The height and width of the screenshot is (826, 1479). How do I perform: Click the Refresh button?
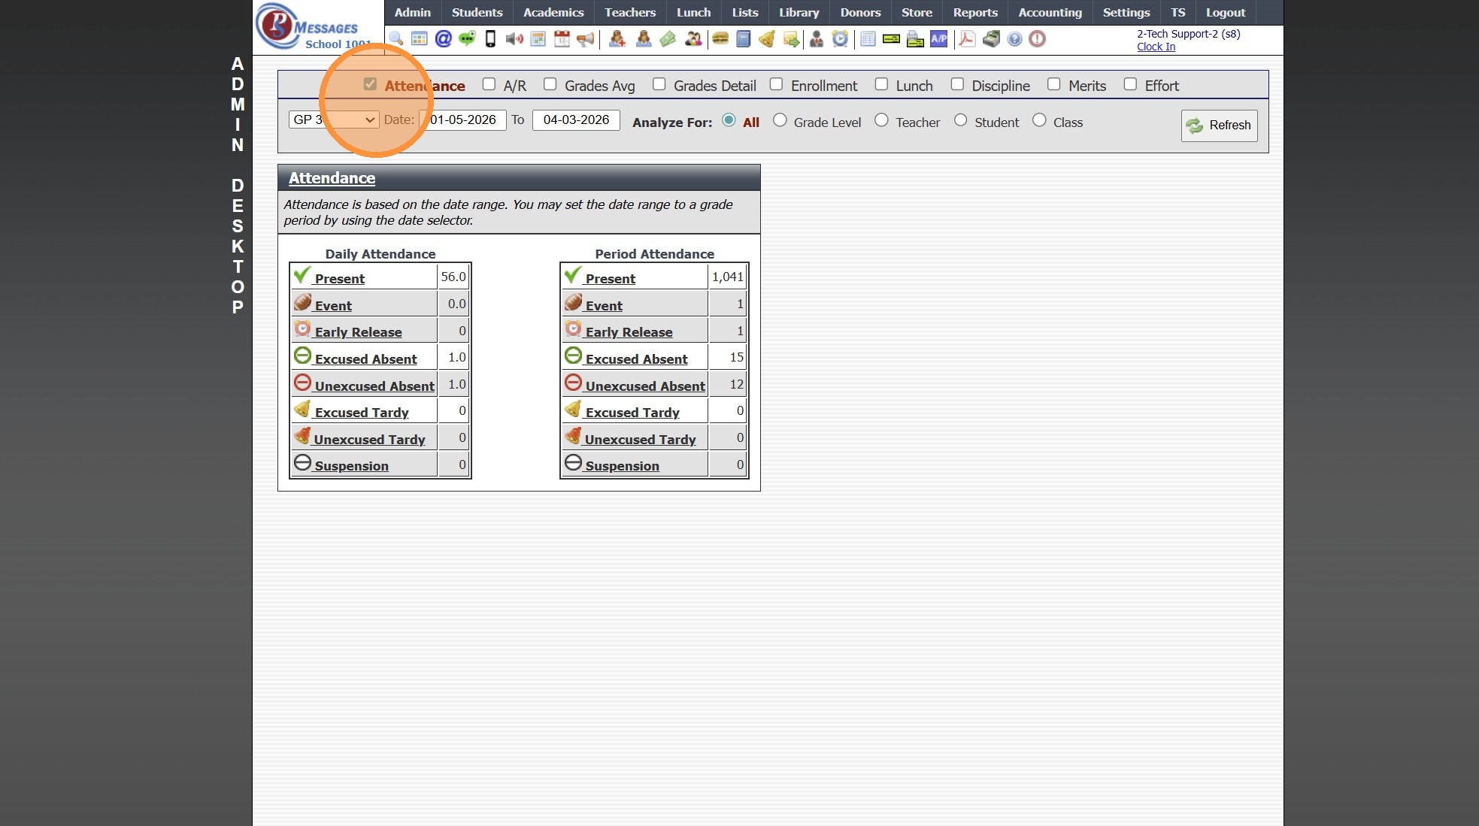click(x=1219, y=126)
